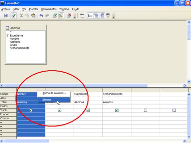Open toolbar overflow arrow after Clear Query
Viewport: 191px width, 143px height.
(x=75, y=16)
